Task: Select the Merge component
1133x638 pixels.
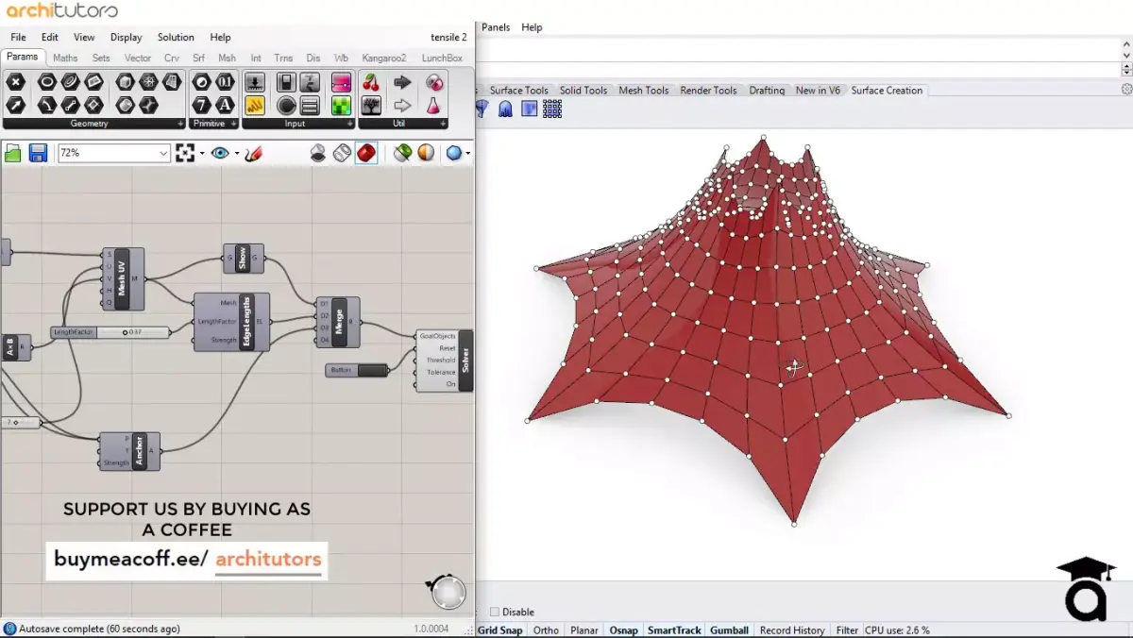Action: 338,321
